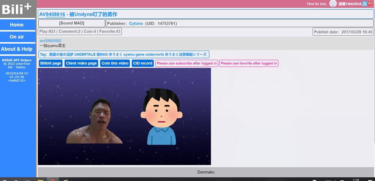Viewport: 375px width, 181px height.
Task: Click the red envelope icon
Action: point(370,3)
